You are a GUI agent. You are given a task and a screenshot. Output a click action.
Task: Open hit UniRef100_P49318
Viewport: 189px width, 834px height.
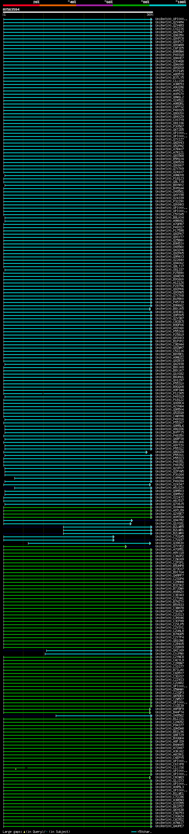click(170, 55)
